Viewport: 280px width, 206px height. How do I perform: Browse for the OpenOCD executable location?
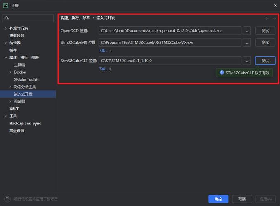coord(247,30)
